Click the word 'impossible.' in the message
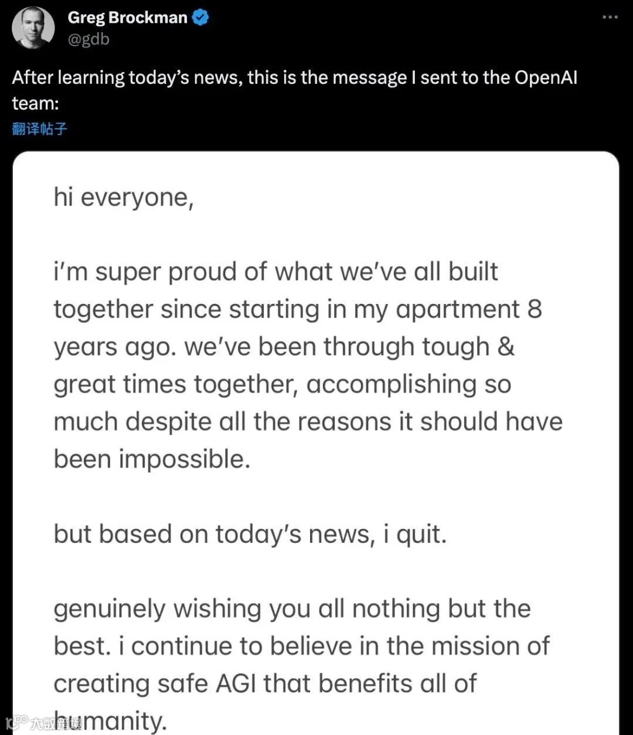633x735 pixels. (185, 459)
